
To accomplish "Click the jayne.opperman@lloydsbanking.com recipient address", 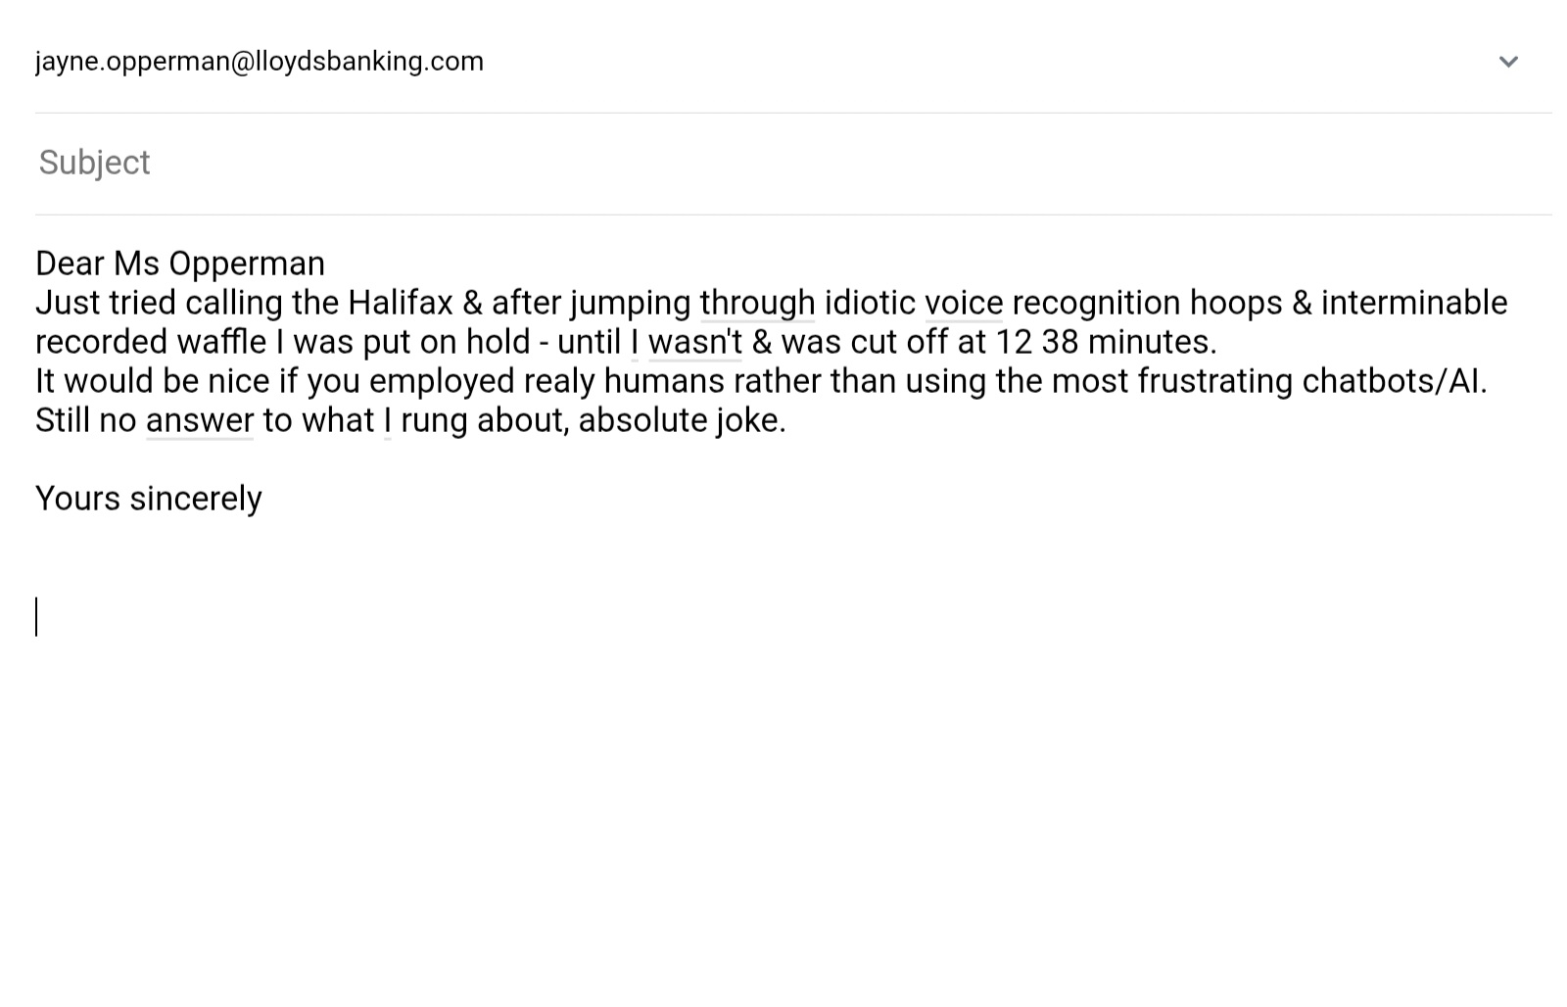I will point(260,62).
